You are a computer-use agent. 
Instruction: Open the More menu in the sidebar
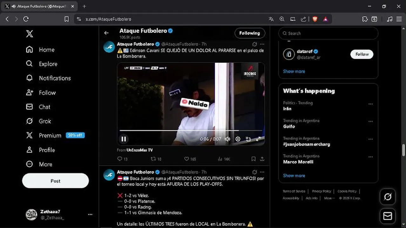39,164
